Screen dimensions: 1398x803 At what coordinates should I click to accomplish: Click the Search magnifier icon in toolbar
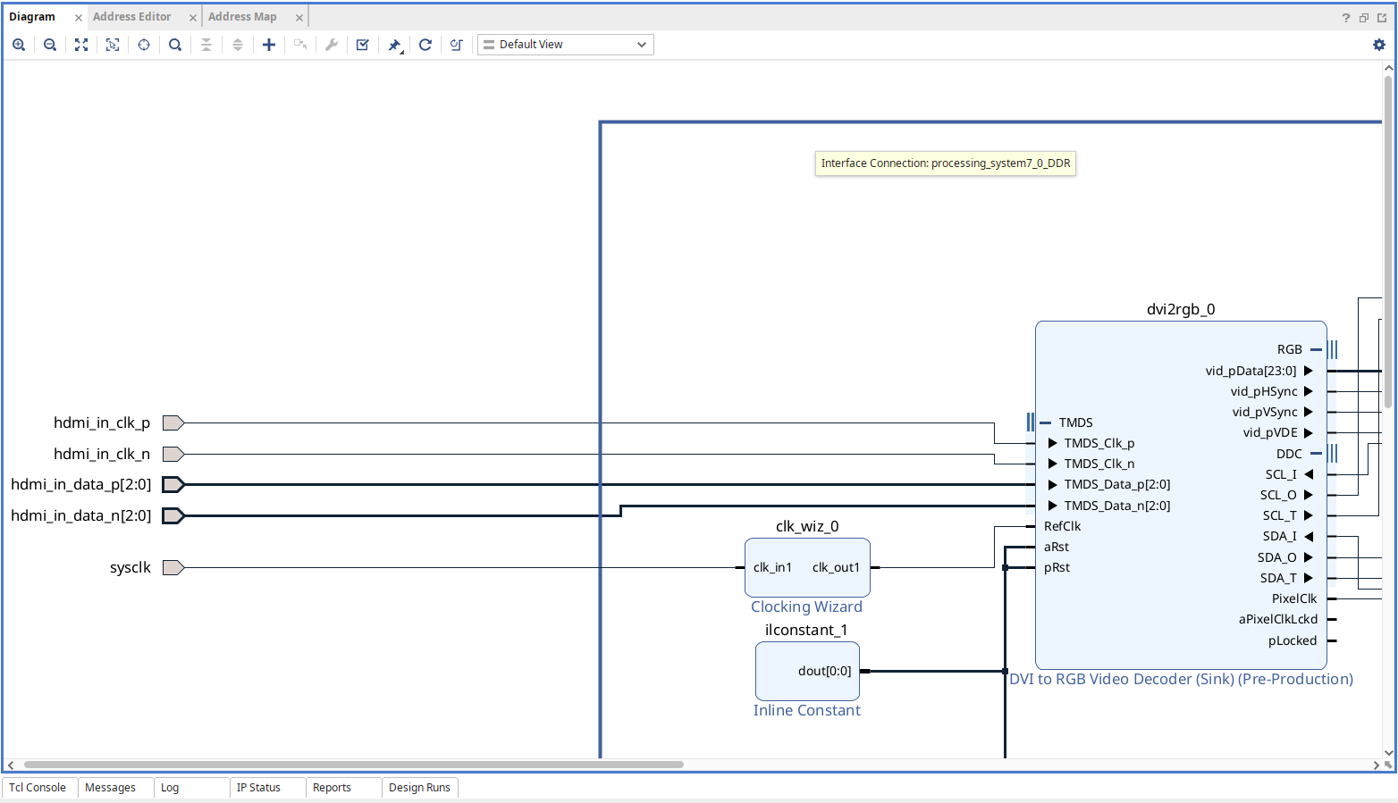pyautogui.click(x=175, y=45)
